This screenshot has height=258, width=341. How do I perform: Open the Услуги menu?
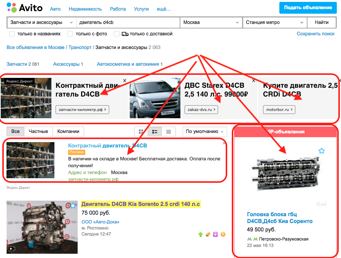coord(141,9)
